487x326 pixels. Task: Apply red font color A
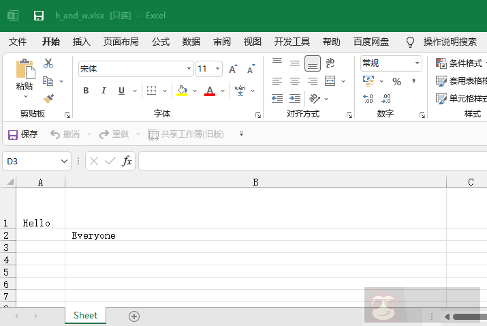click(x=210, y=91)
